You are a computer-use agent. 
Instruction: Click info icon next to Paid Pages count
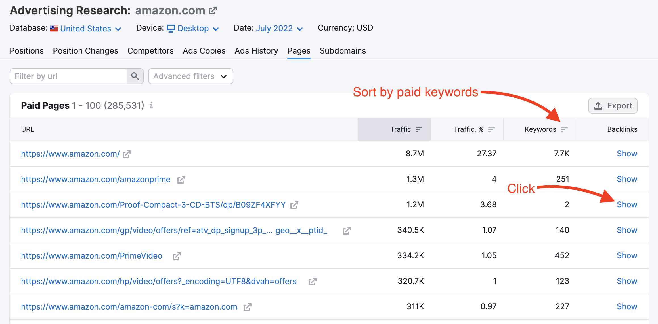pyautogui.click(x=151, y=105)
